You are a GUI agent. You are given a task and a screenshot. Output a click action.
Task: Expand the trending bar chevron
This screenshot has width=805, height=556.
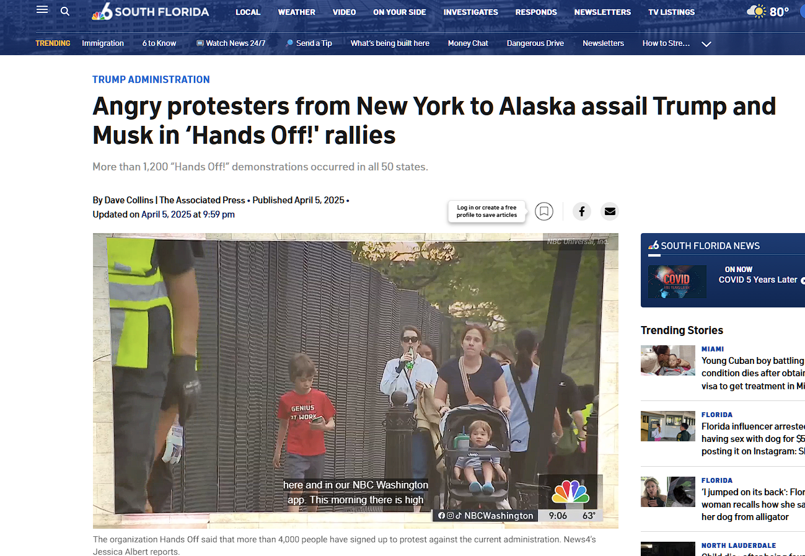click(706, 44)
